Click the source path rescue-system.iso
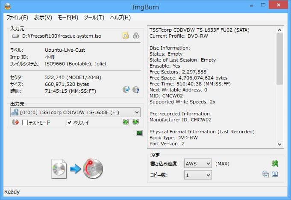This screenshot has width=291, height=200. point(62,36)
